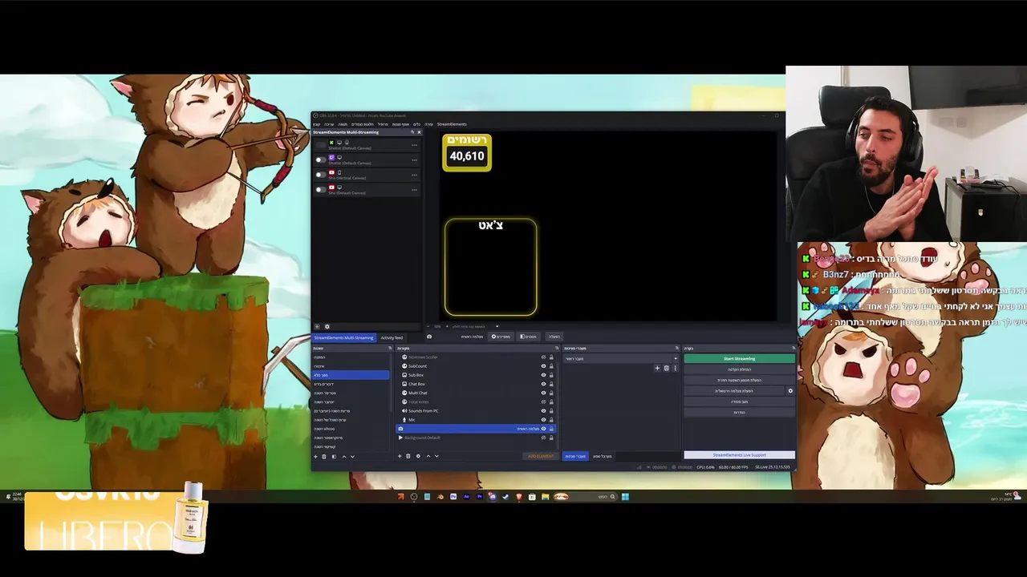Switch to StreamElements Multi-Streaming tab
This screenshot has height=577, width=1027.
pos(343,337)
